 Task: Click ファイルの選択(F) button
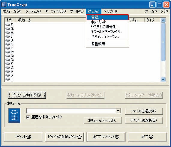(x=144, y=111)
